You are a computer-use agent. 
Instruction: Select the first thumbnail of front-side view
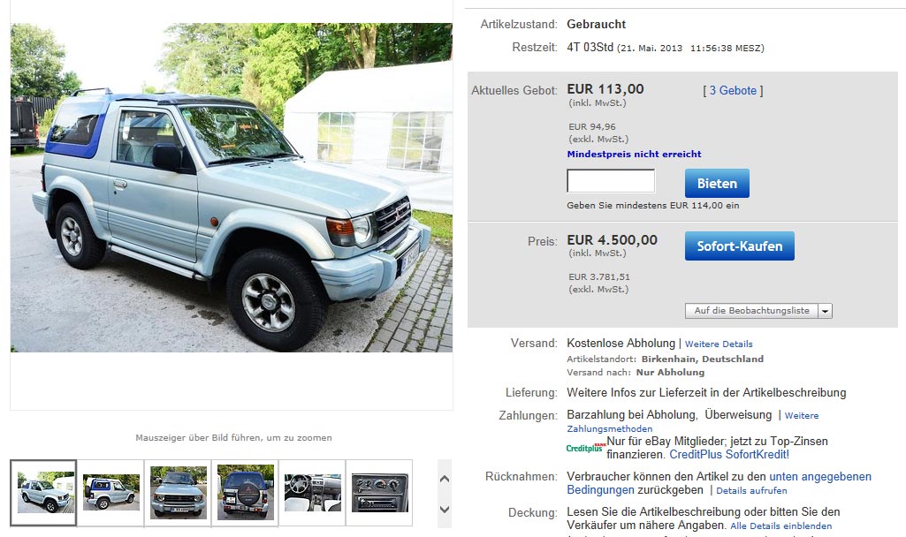click(43, 493)
